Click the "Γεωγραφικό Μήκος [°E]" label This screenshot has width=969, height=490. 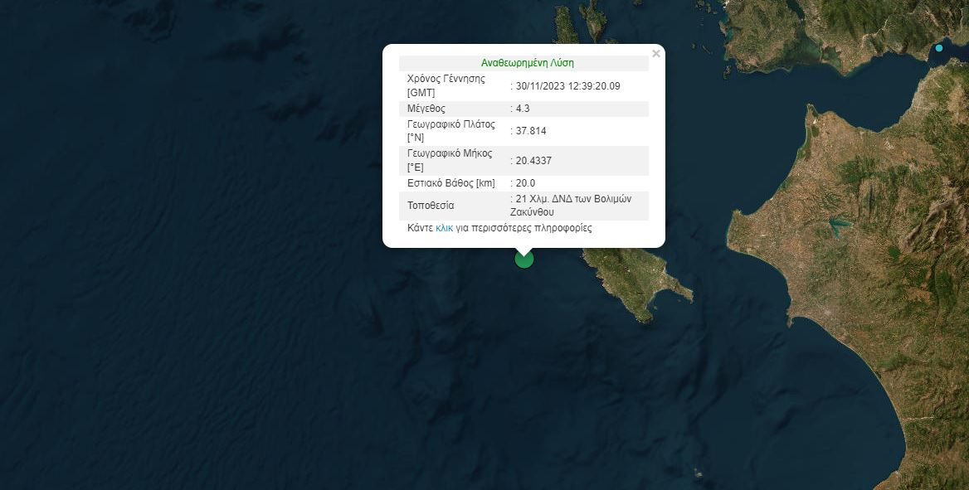pos(449,161)
